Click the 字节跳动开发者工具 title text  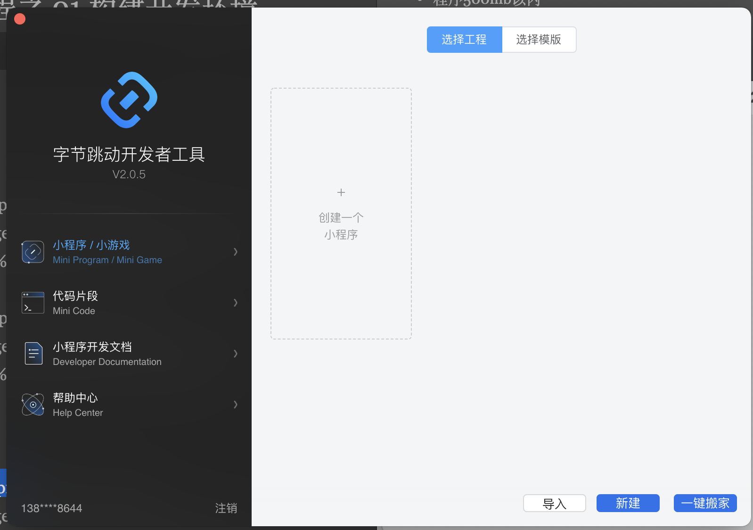click(x=129, y=154)
